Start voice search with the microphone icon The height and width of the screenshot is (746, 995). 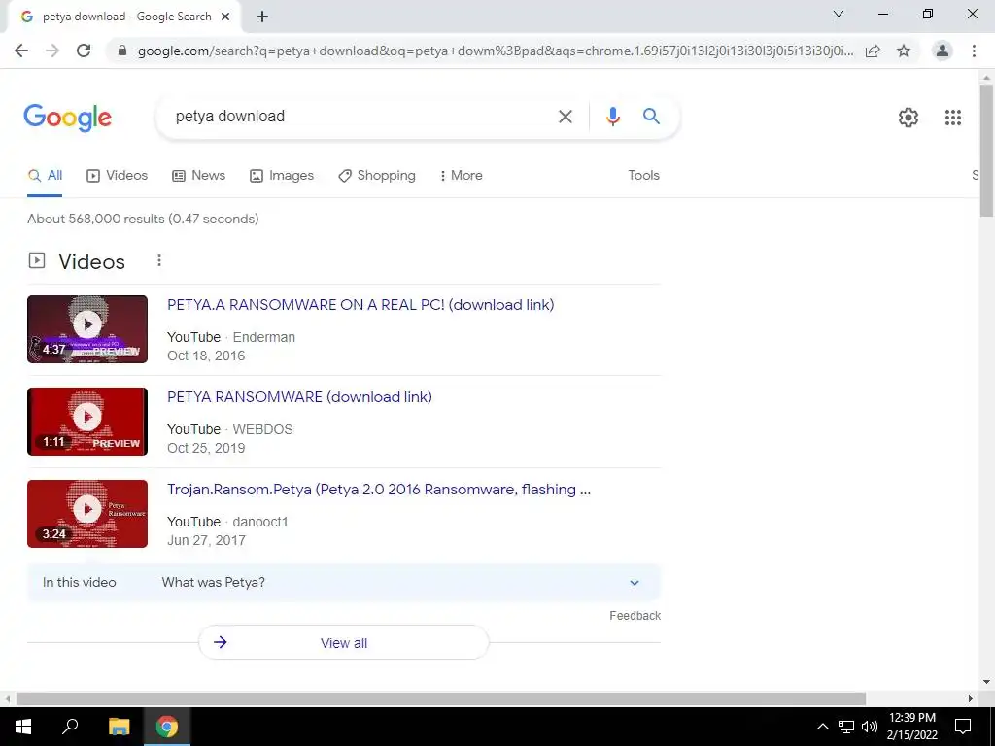[612, 117]
